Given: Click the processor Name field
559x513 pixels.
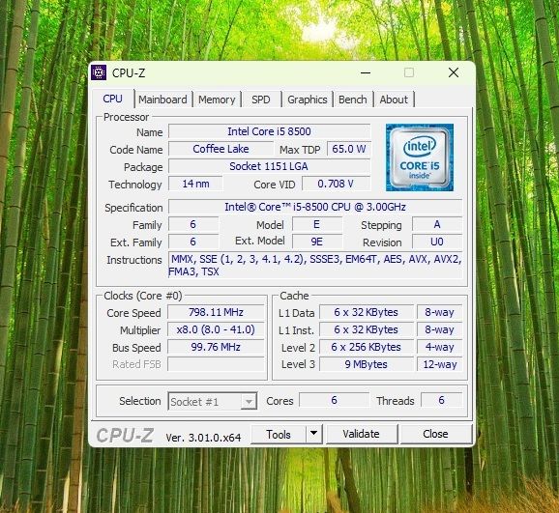Looking at the screenshot, I should point(269,131).
